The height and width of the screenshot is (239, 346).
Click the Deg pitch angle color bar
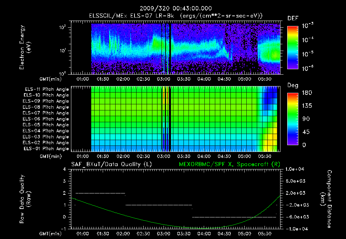click(293, 119)
